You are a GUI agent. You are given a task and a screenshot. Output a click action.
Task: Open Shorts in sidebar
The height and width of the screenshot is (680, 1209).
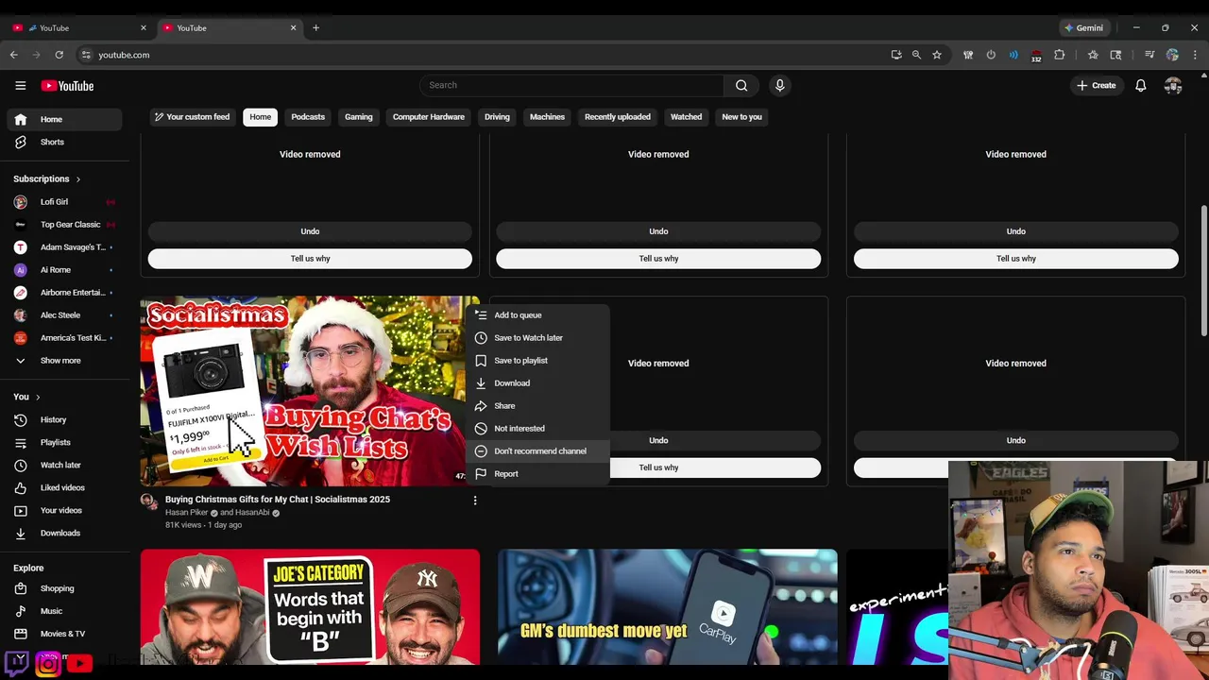click(64, 142)
